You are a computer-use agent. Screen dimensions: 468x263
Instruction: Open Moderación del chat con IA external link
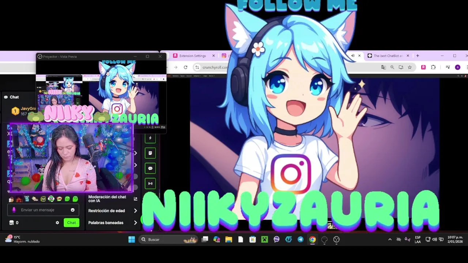[x=136, y=199]
